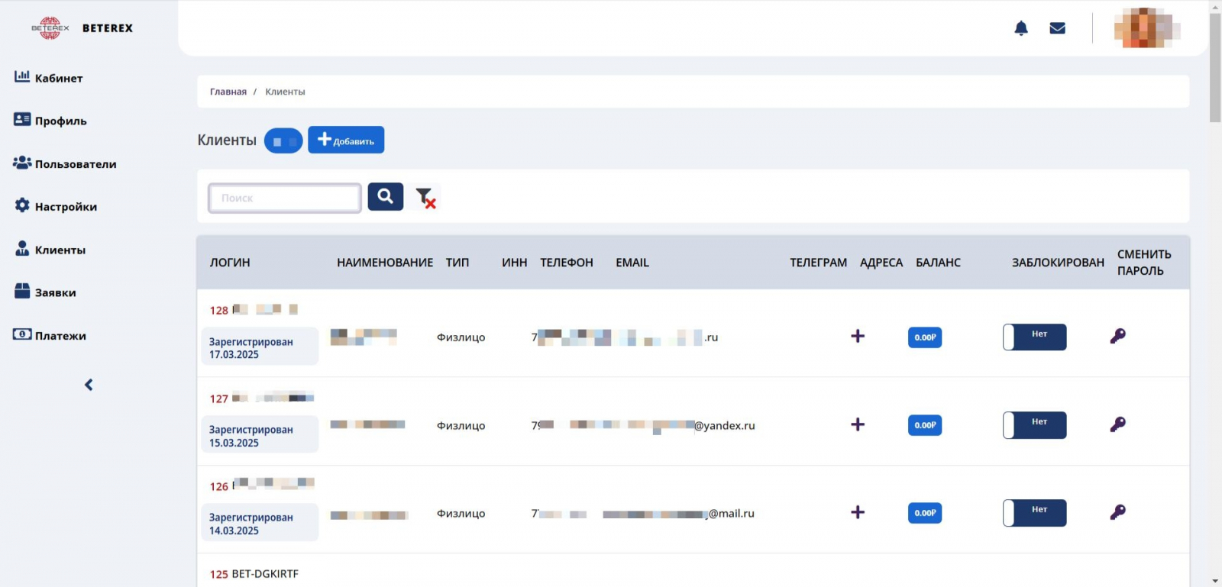Screen dimensions: 1222x587
Task: Focus the Поиск search field
Action: click(x=285, y=198)
